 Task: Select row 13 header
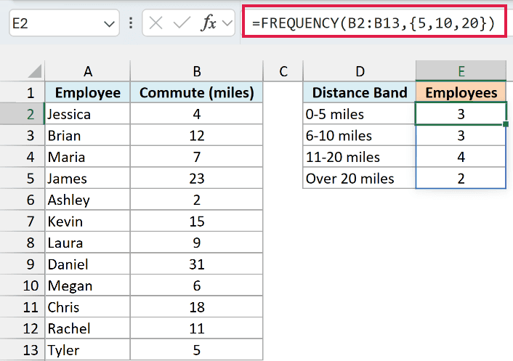[x=23, y=350]
